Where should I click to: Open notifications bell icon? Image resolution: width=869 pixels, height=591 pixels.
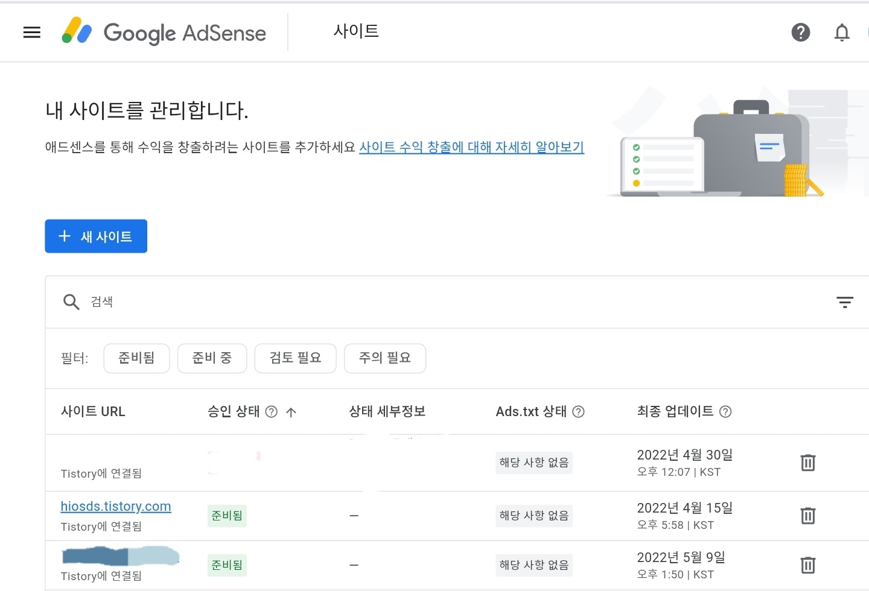[x=842, y=33]
